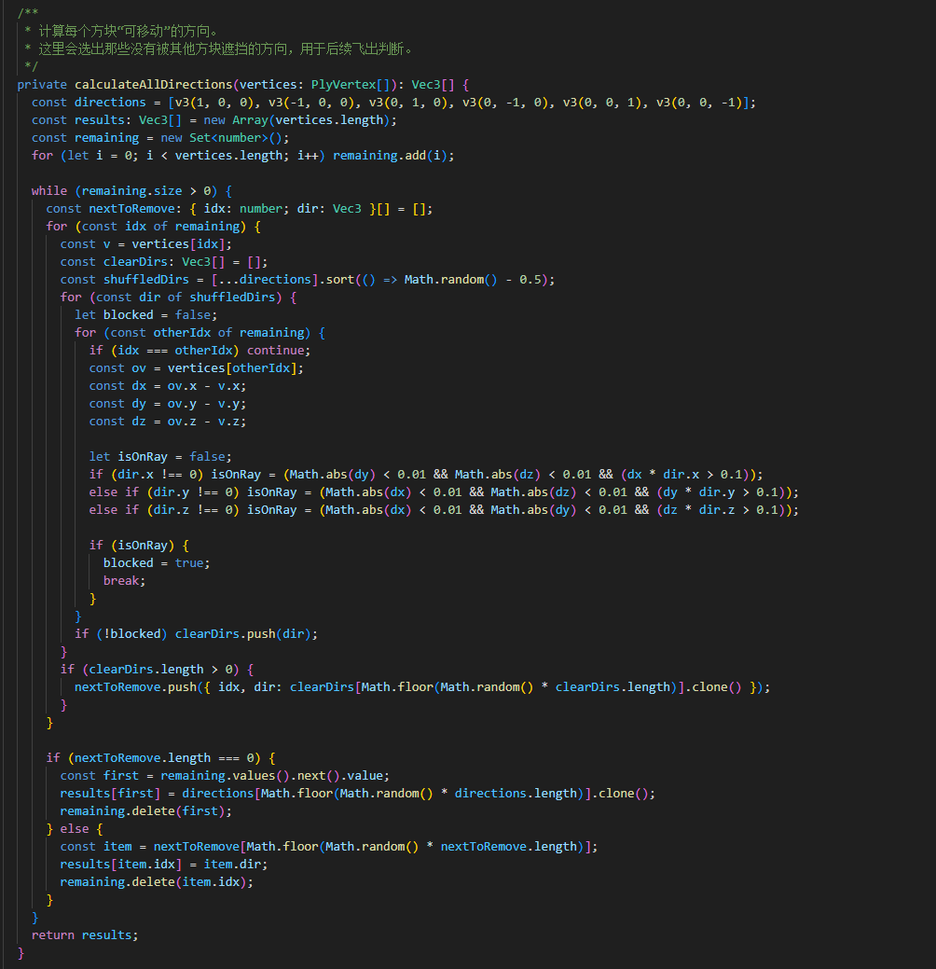Click the clearDirs.length > 0 condition
The height and width of the screenshot is (969, 936).
pyautogui.click(x=160, y=670)
